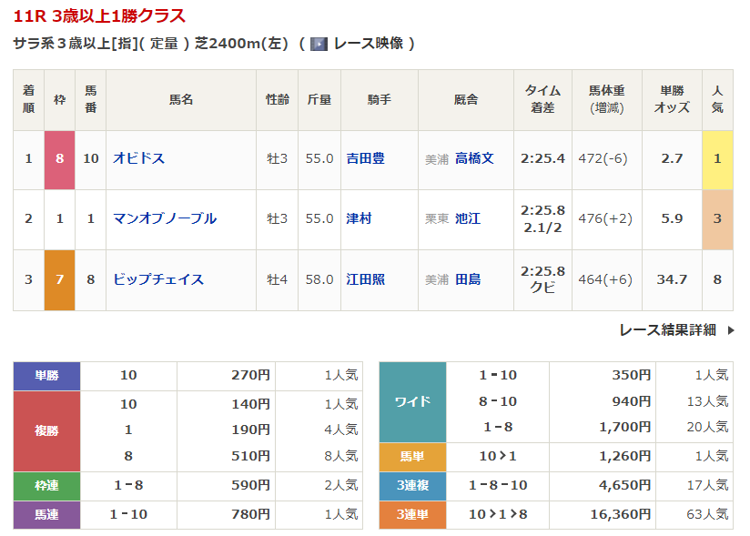Screen dimensions: 750x536
Task: Click the win odds 2.7
Action: tap(672, 158)
